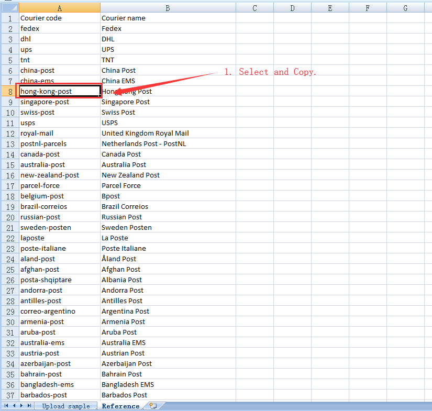Select column A header
Screen dimensions: 432x411
click(x=59, y=7)
